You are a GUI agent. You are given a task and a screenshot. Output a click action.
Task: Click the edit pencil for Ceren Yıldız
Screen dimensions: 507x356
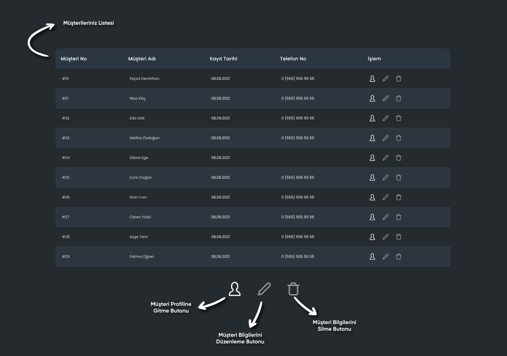pos(385,217)
